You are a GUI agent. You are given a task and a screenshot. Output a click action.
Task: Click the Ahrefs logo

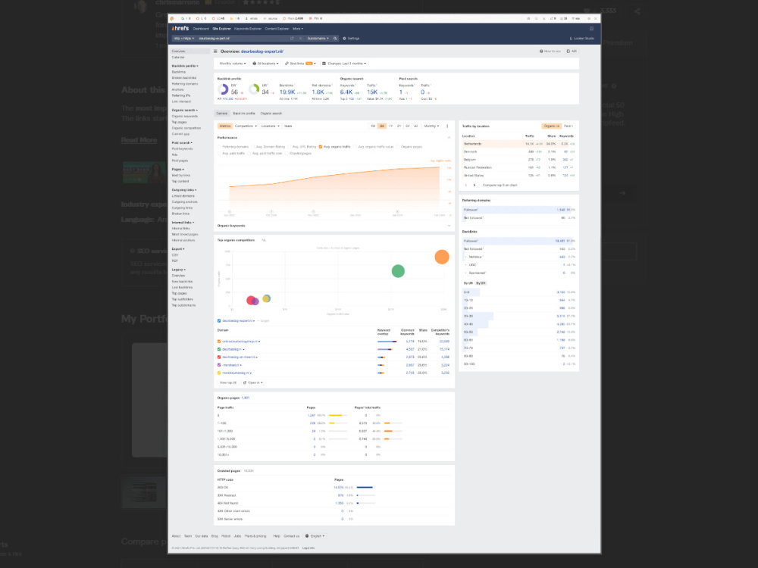(180, 29)
